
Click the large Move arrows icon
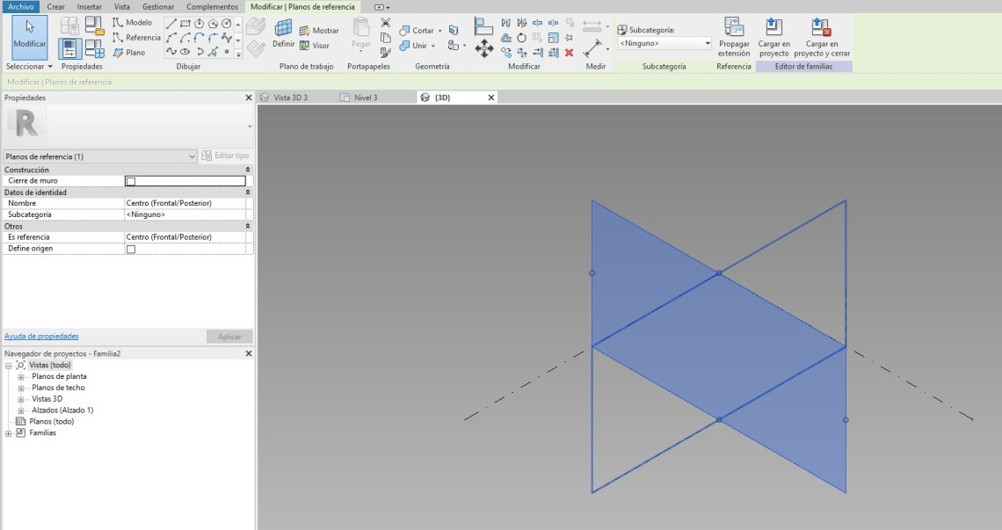coord(483,48)
